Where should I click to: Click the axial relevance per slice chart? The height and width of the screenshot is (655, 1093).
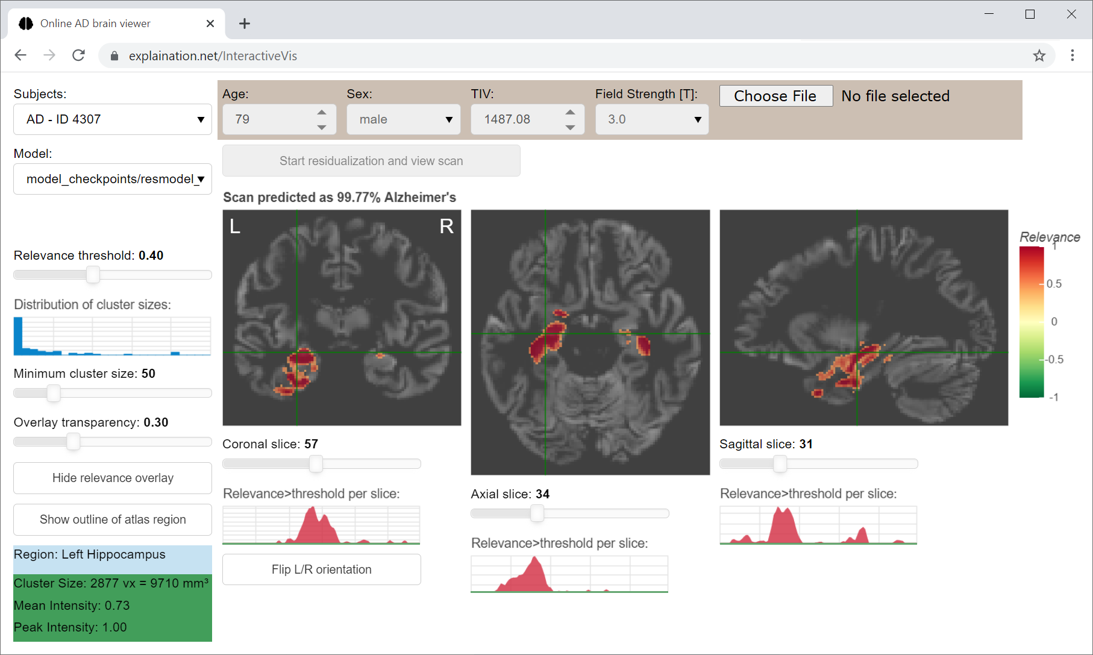click(x=569, y=575)
